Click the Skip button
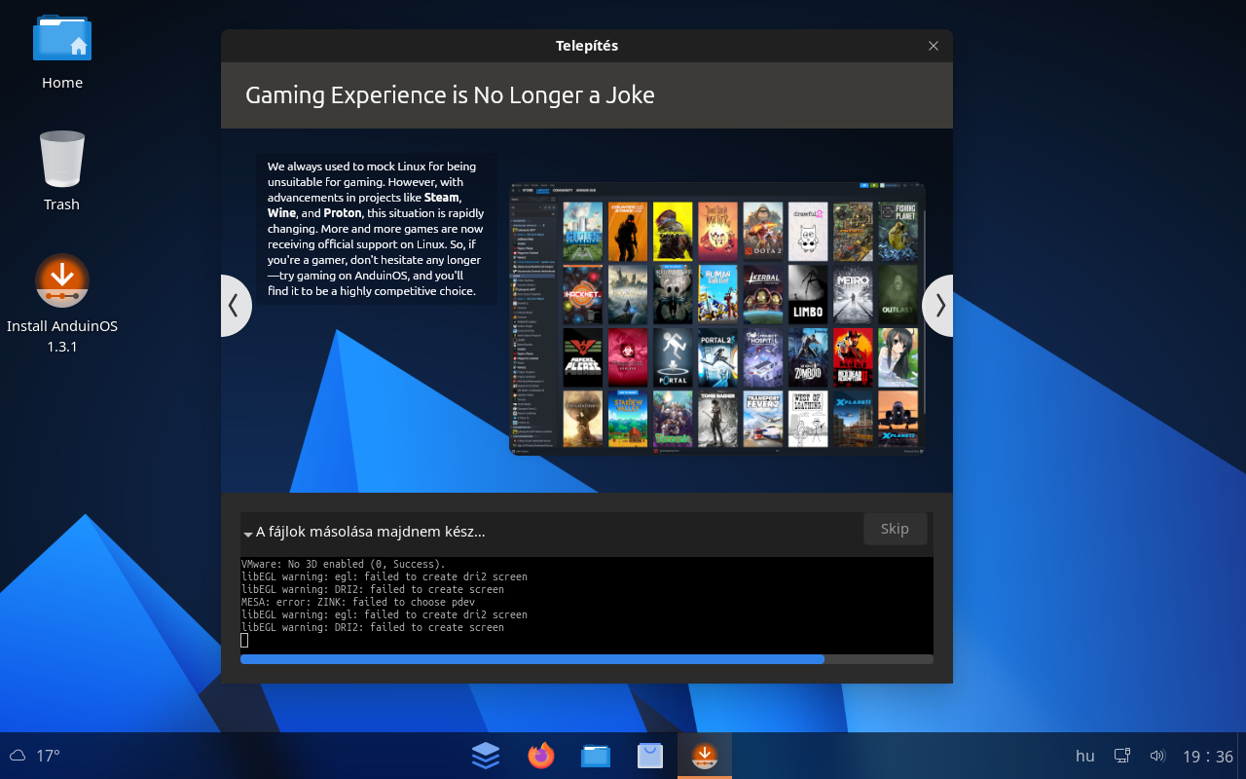 (895, 529)
